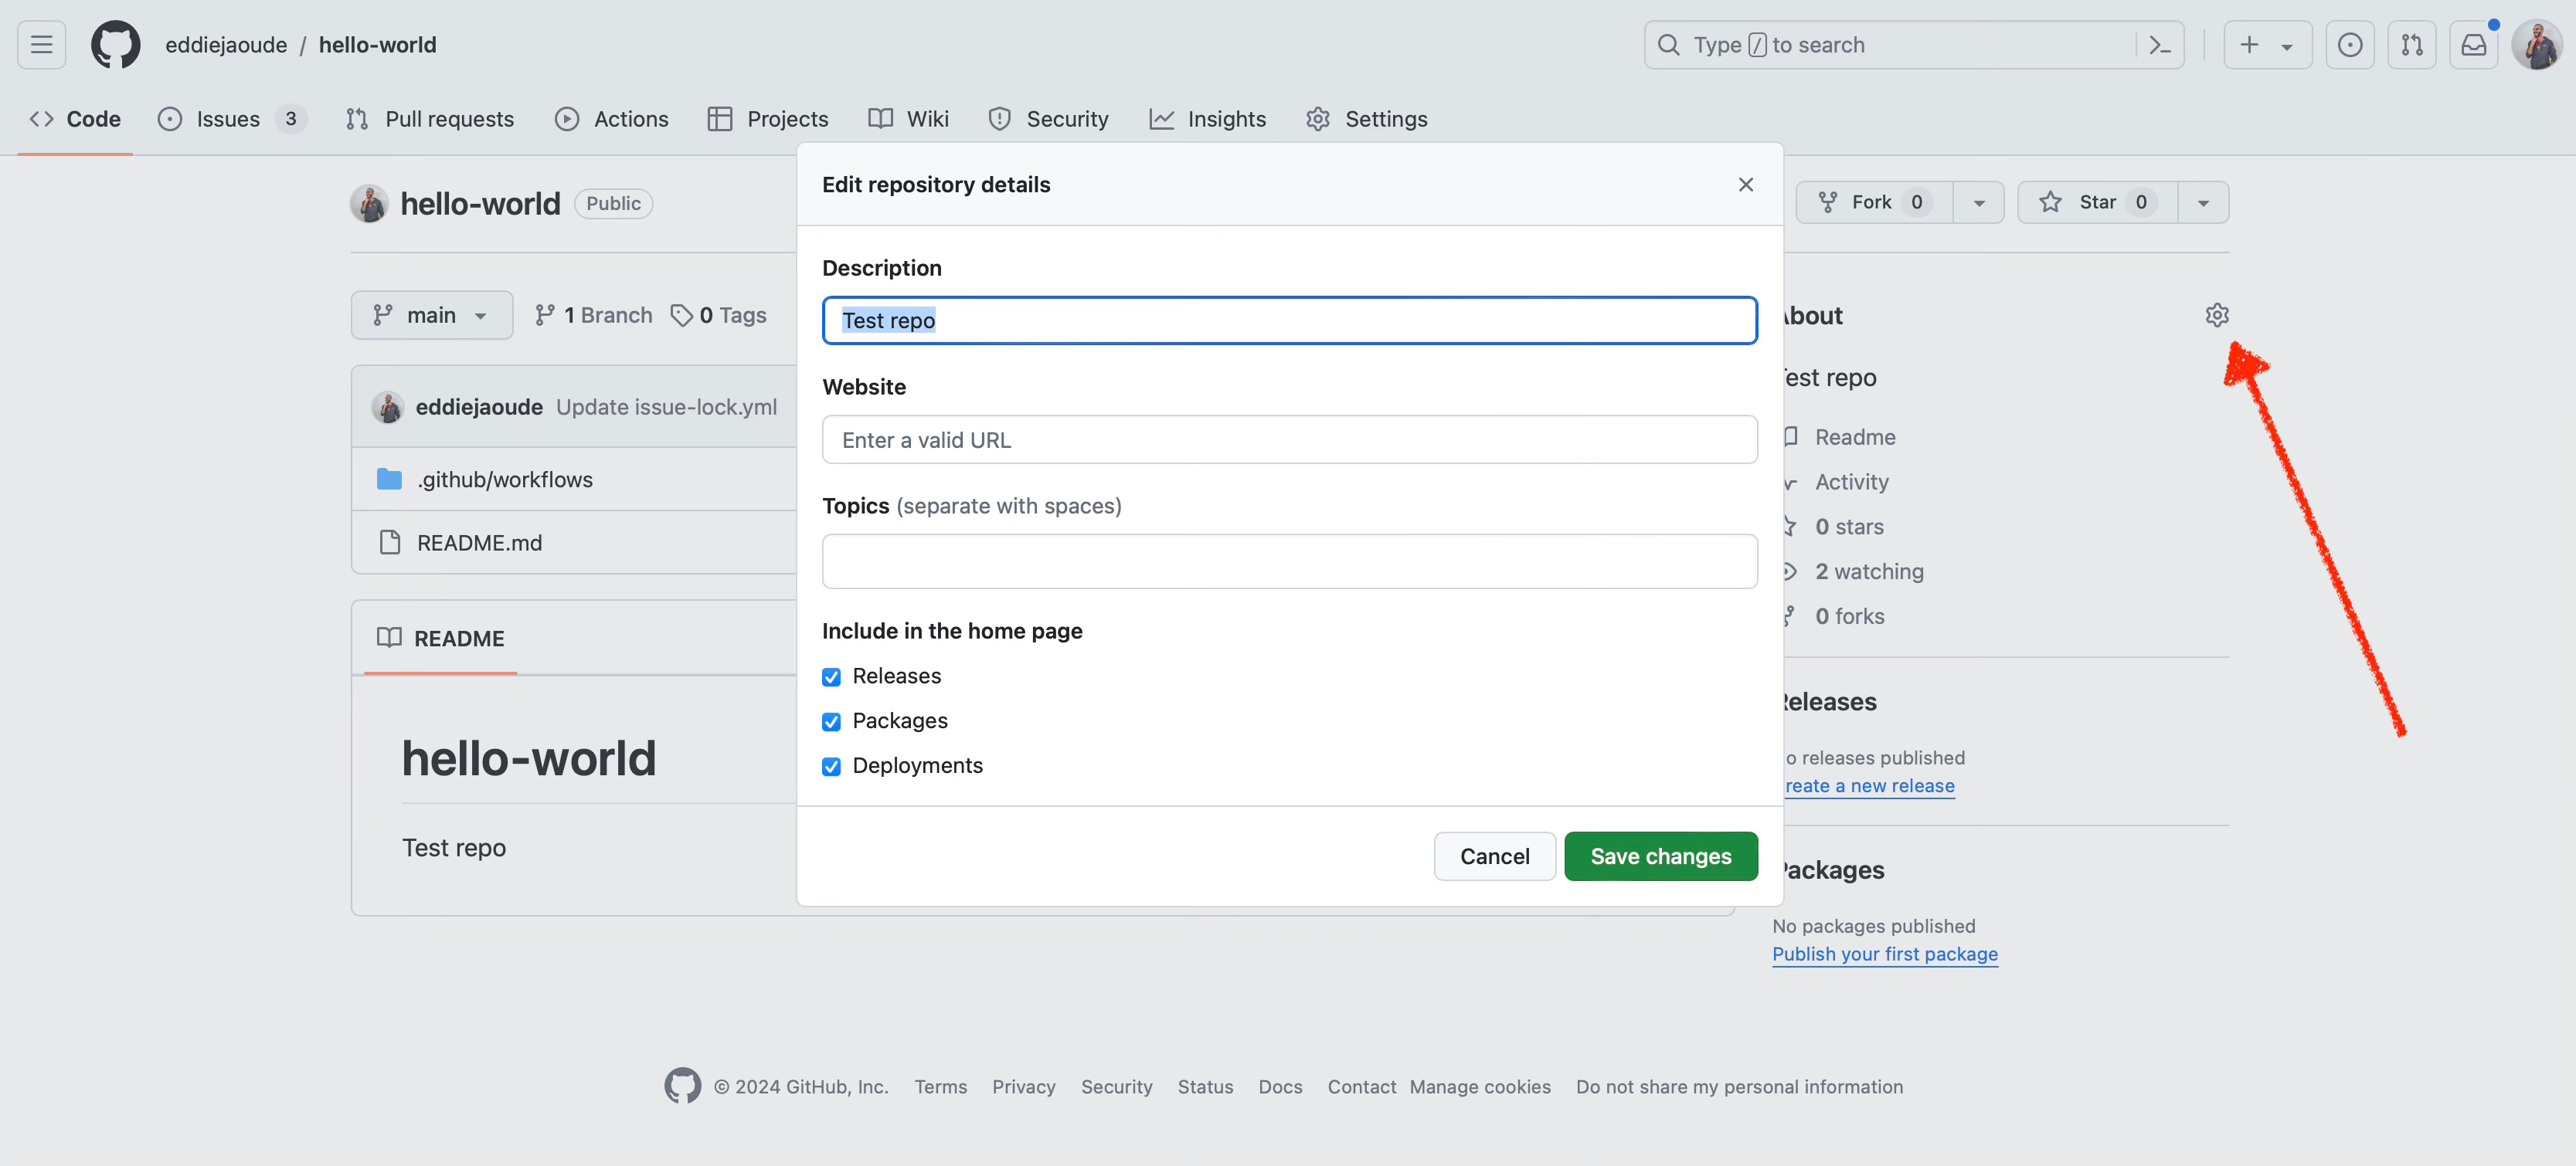The image size is (2576, 1166).
Task: Open the Pull requests tab
Action: tap(430, 119)
